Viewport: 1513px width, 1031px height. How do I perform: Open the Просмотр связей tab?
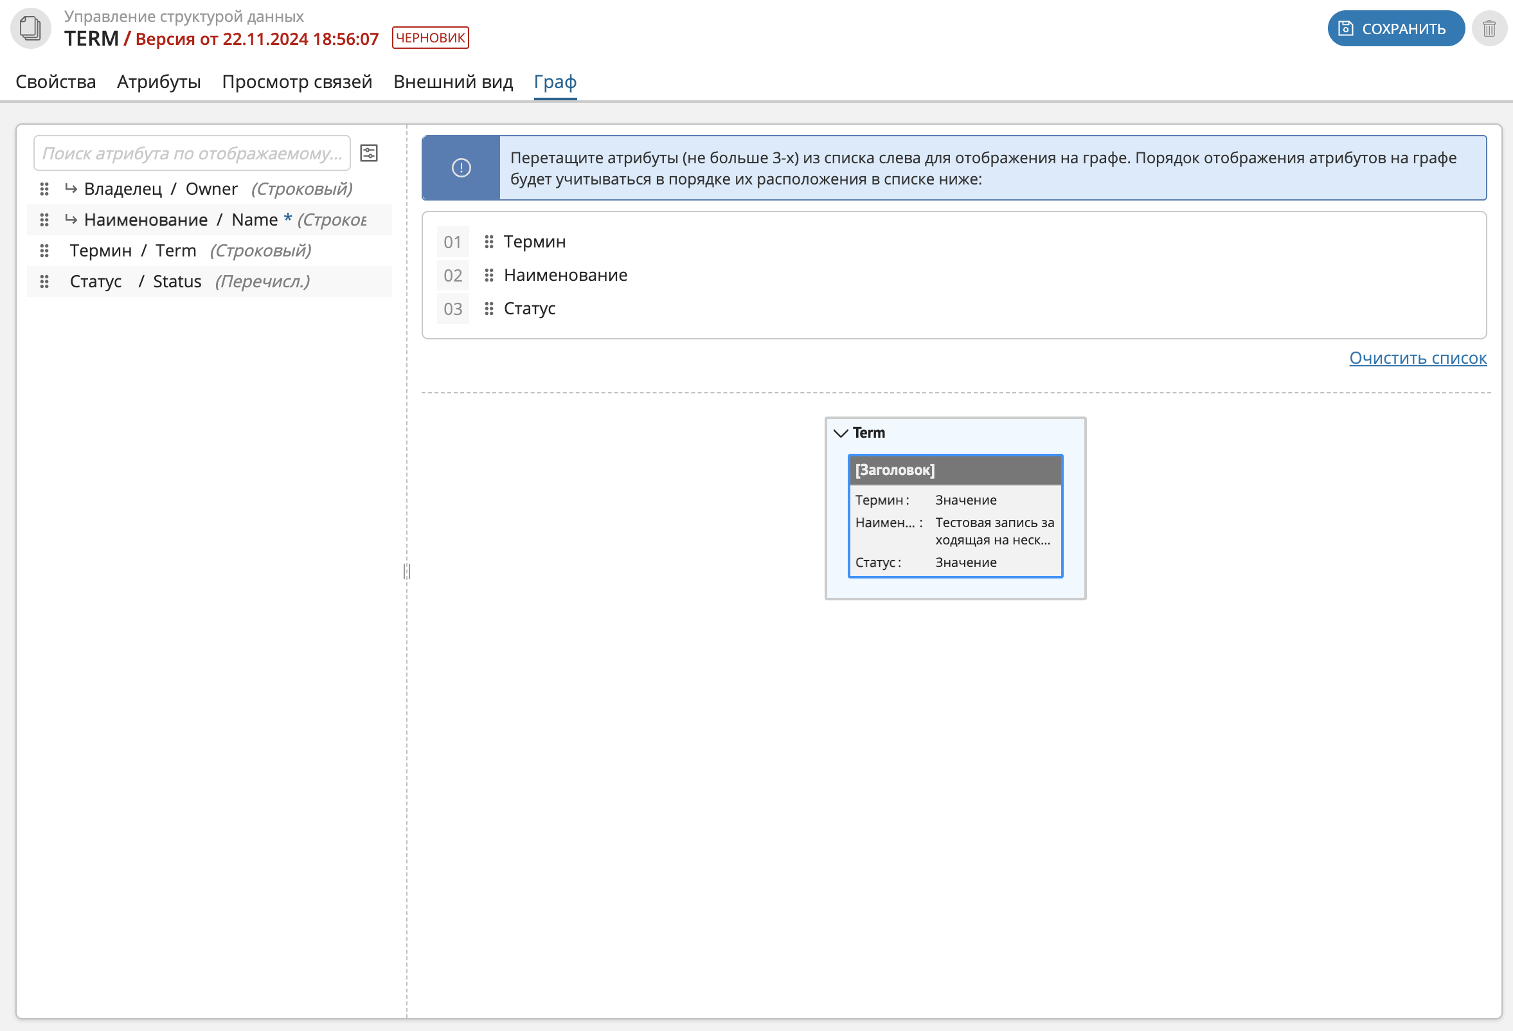[297, 82]
